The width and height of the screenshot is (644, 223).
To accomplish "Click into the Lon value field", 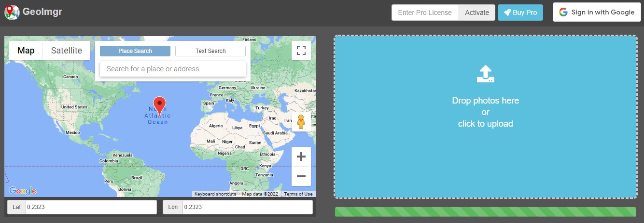I will [x=247, y=207].
